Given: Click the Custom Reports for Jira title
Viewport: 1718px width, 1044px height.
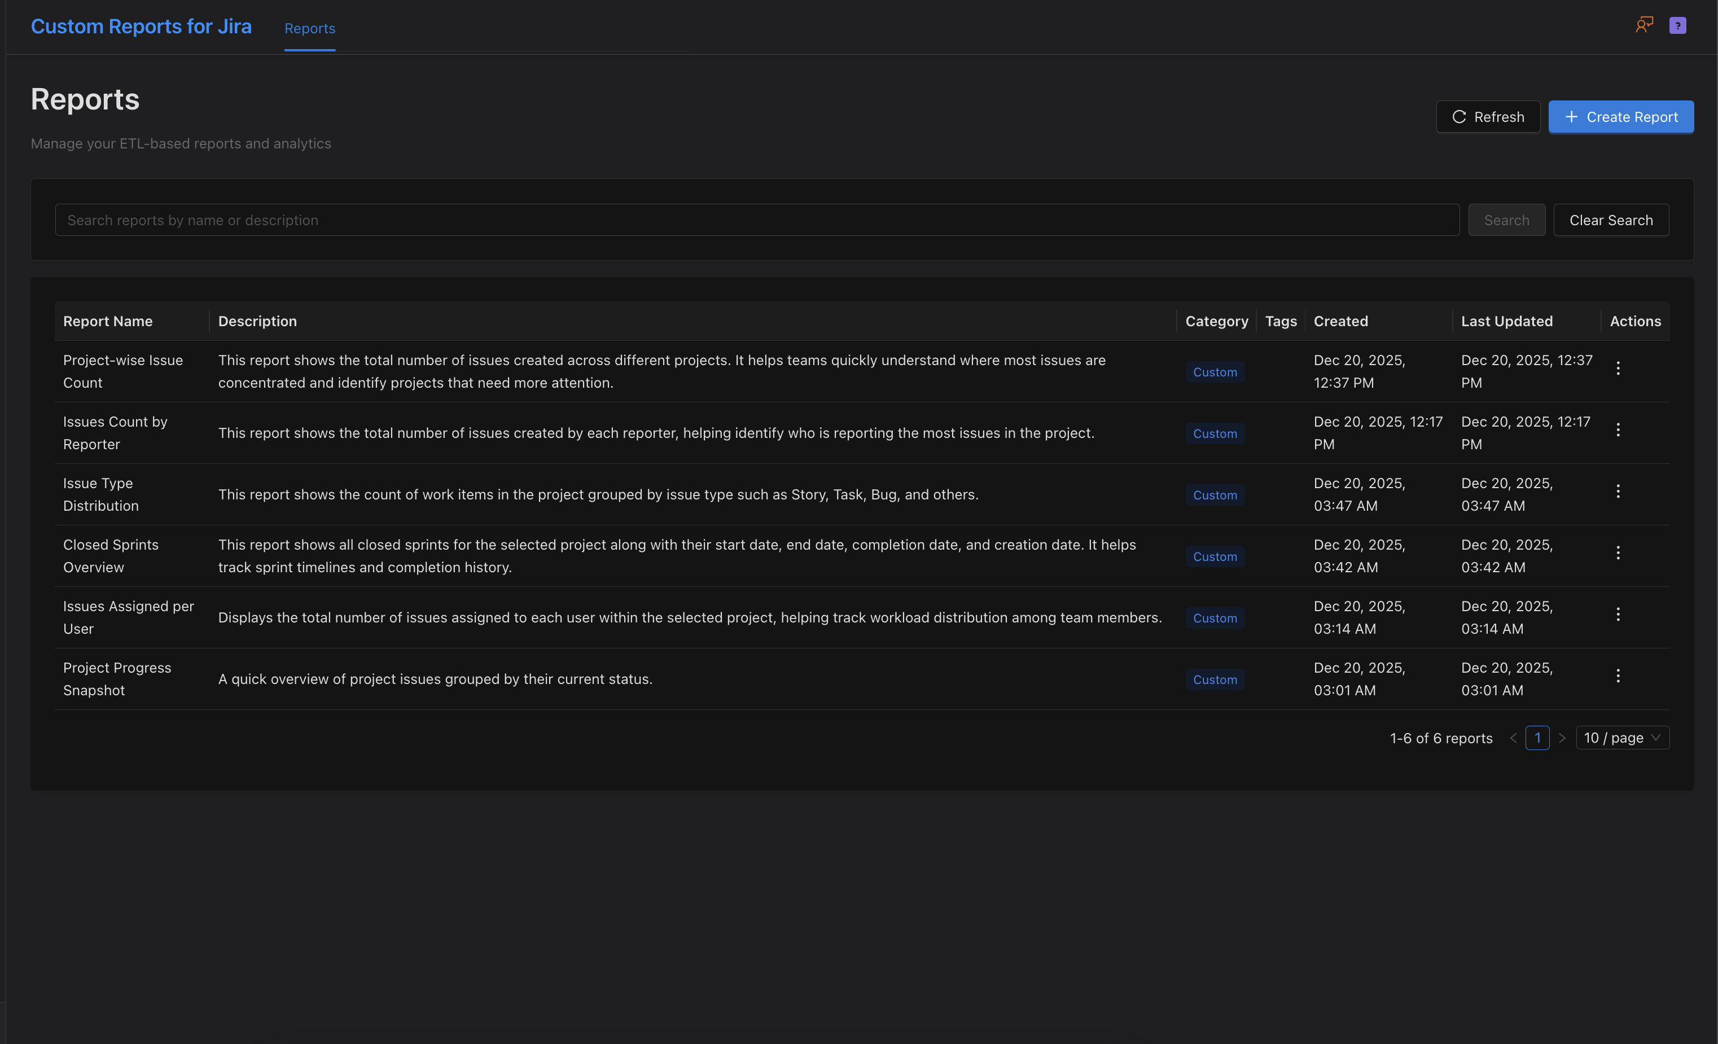Looking at the screenshot, I should 141,27.
